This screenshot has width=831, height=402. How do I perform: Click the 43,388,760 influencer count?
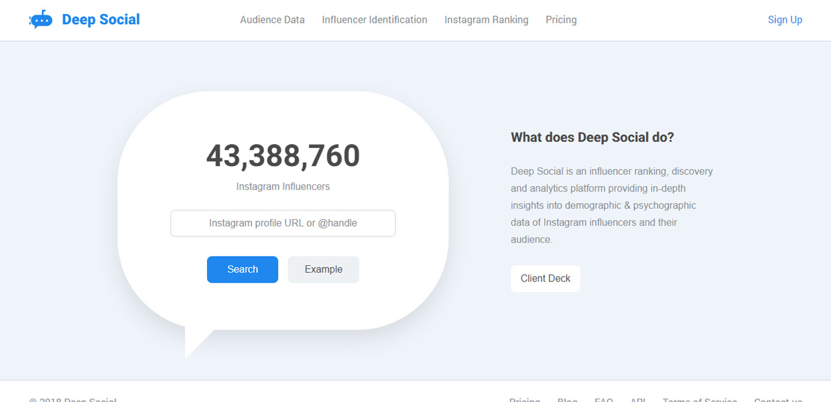tap(283, 156)
